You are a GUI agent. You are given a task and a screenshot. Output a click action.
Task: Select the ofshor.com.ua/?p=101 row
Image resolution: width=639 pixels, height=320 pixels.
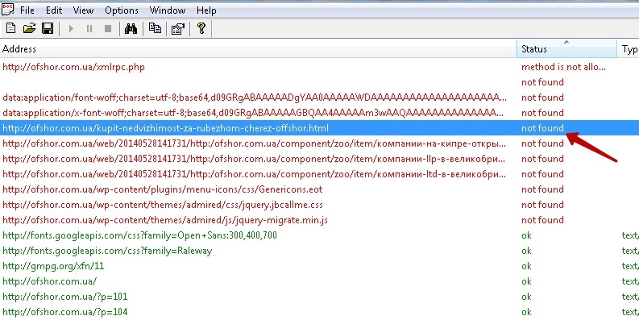pyautogui.click(x=319, y=297)
